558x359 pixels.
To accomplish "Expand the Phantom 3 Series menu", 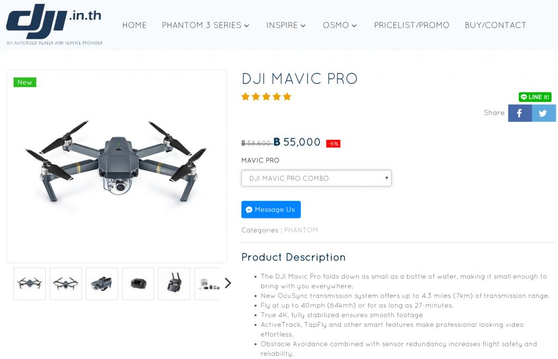I will (x=205, y=25).
